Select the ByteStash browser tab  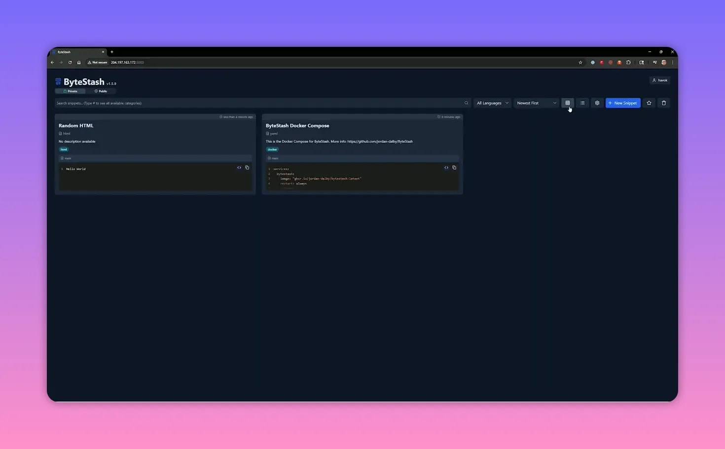77,52
